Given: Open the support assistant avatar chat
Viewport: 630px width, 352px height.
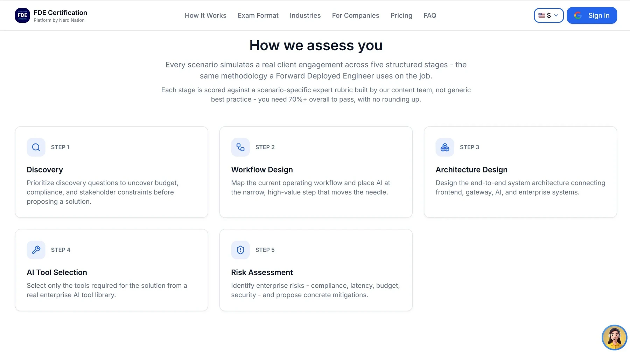Looking at the screenshot, I should click(614, 337).
